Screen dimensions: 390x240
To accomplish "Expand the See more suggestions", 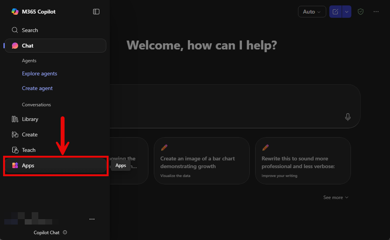I will 336,197.
